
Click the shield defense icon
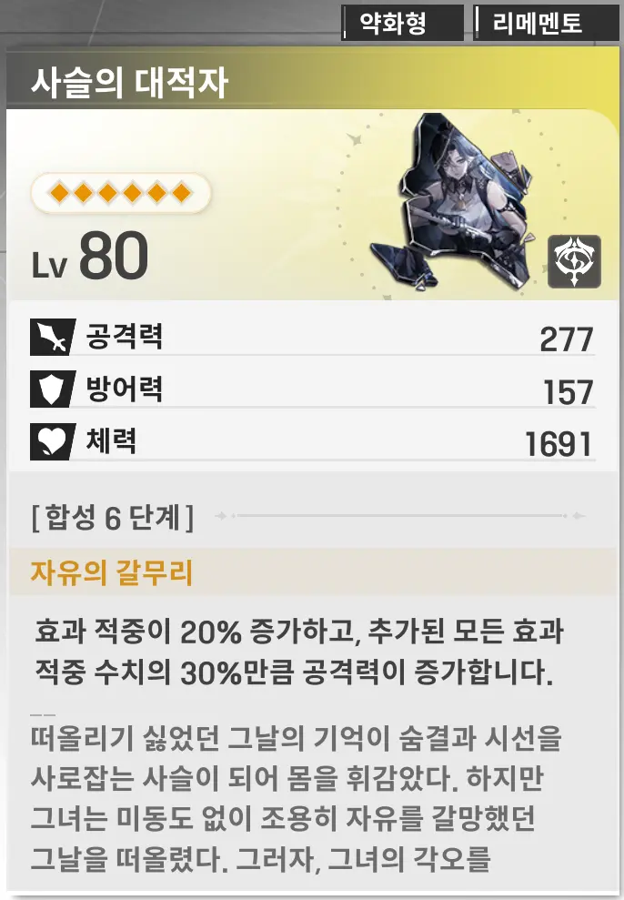tap(52, 389)
